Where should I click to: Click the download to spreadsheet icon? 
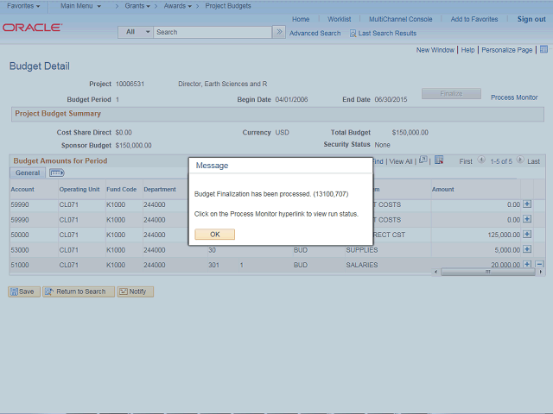click(439, 160)
